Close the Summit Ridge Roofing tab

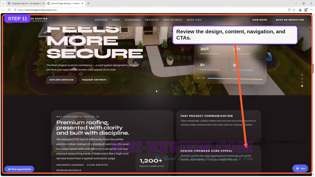pyautogui.click(x=82, y=3)
